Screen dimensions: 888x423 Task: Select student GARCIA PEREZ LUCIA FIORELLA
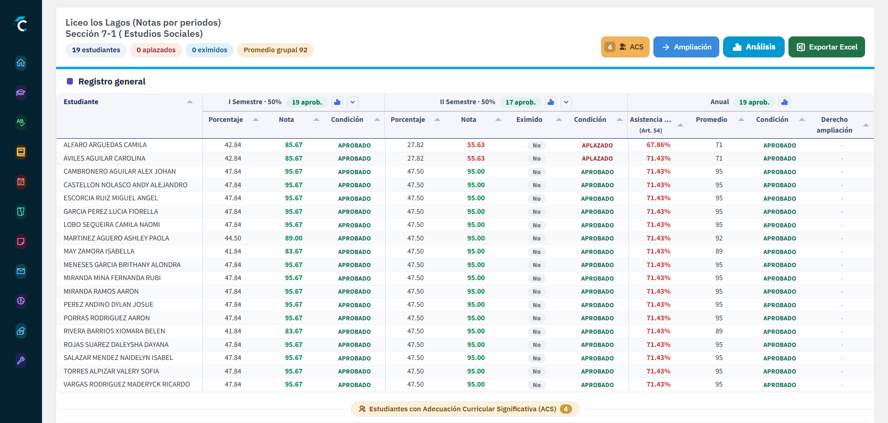(x=111, y=211)
